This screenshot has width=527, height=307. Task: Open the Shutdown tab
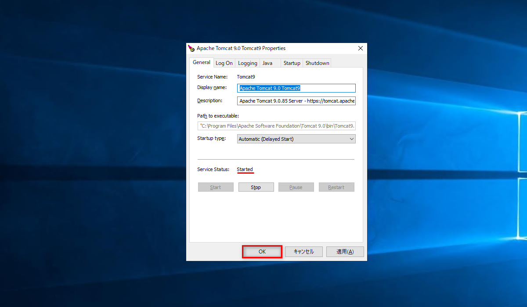pyautogui.click(x=317, y=63)
